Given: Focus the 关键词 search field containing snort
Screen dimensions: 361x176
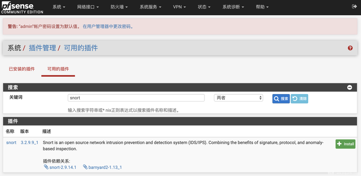Looking at the screenshot, I should (x=136, y=98).
